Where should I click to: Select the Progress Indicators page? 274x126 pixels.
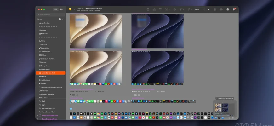pos(50,94)
